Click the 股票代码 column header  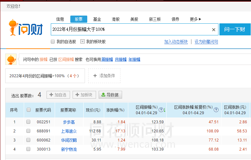(x=43, y=110)
